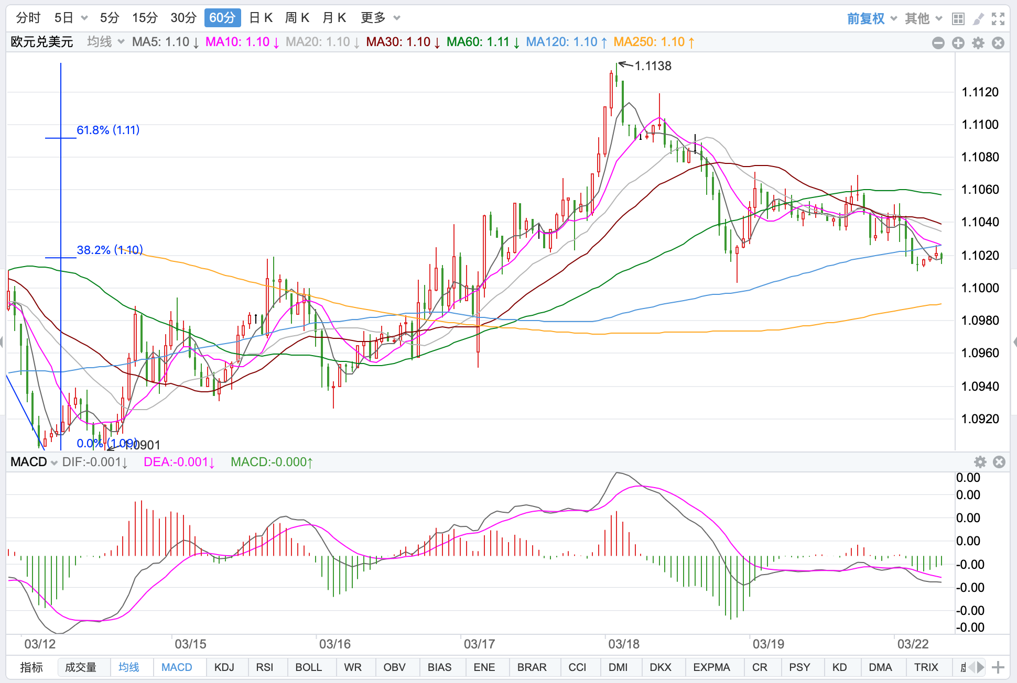
Task: Select the DMI indicator
Action: (619, 667)
